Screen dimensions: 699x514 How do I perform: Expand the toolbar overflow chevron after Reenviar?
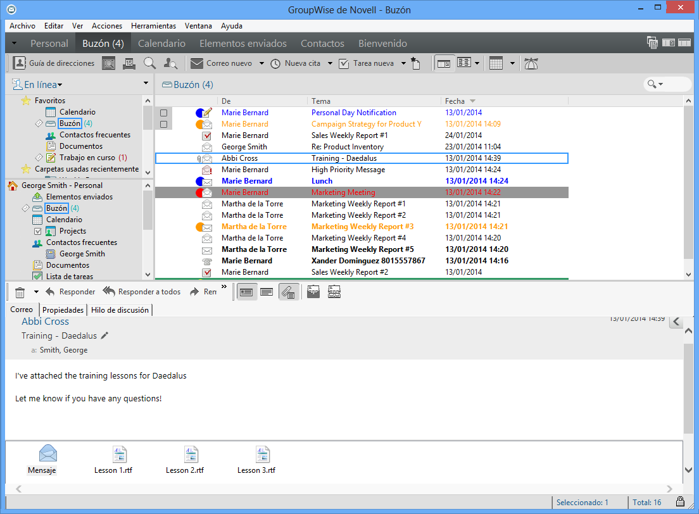[224, 287]
